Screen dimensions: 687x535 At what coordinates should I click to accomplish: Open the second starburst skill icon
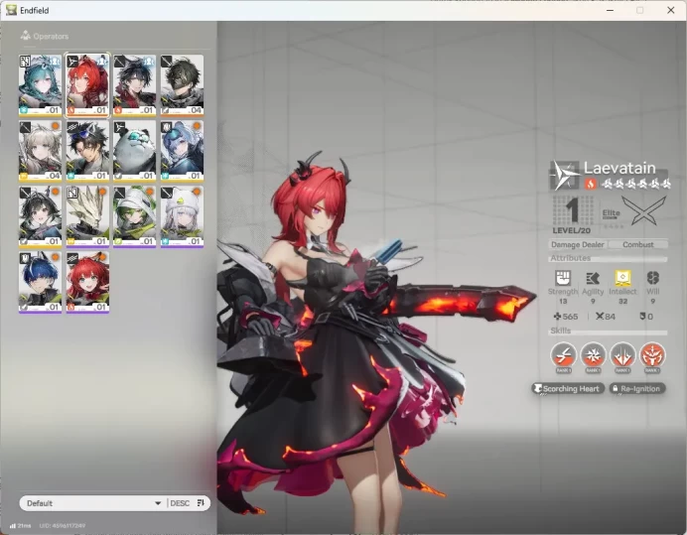[593, 354]
